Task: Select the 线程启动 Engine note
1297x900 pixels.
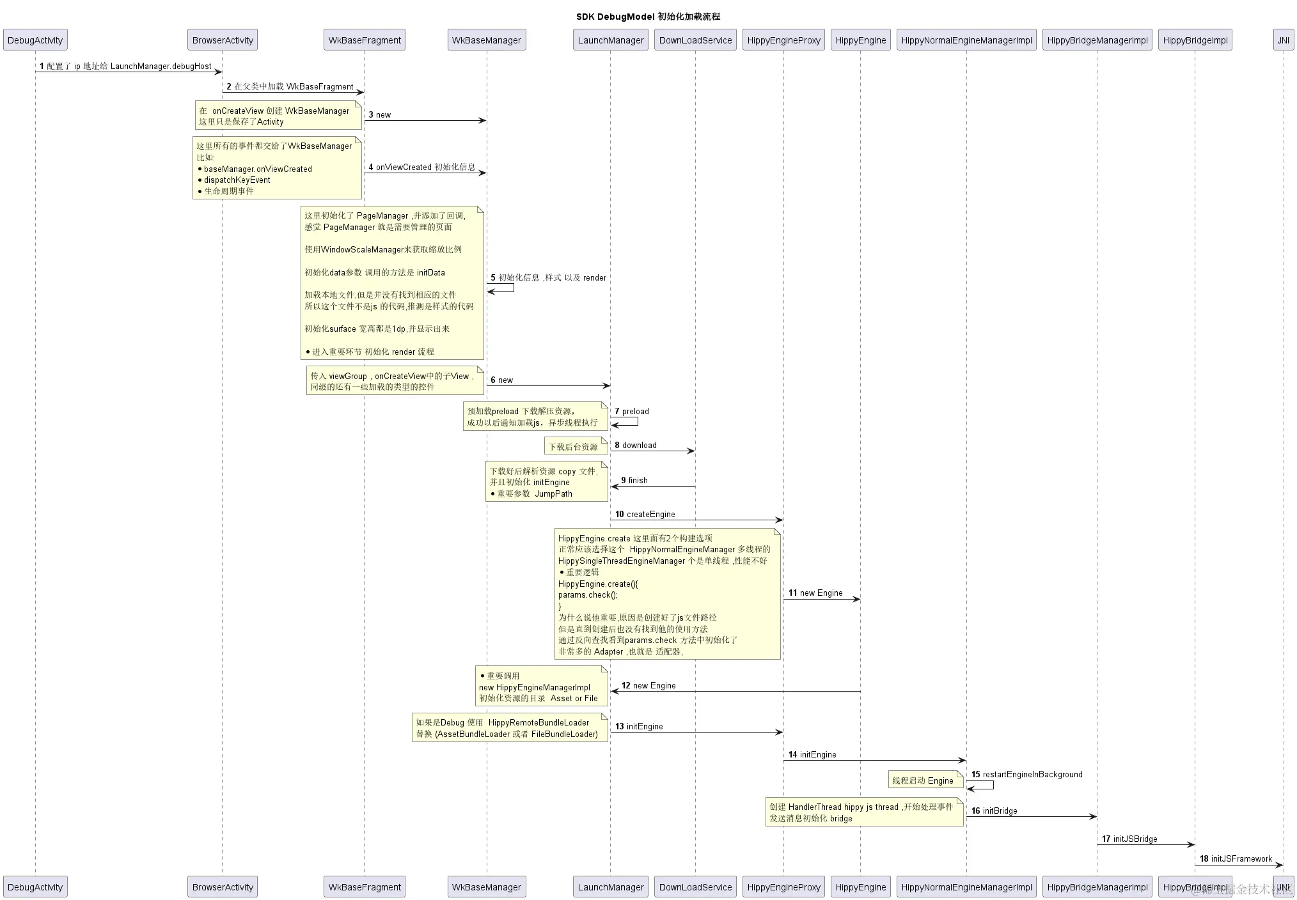Action: coord(925,780)
